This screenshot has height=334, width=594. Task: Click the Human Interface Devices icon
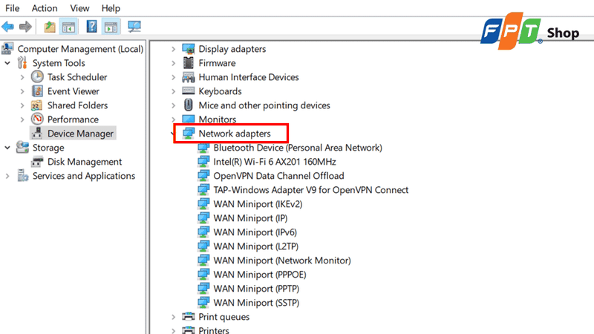[189, 77]
